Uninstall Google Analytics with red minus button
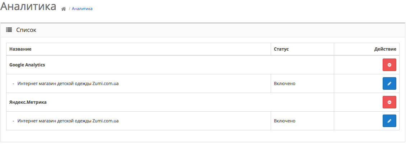406x154 pixels. pyautogui.click(x=389, y=65)
